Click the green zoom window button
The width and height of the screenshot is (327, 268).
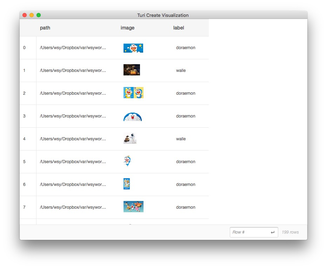pos(39,15)
